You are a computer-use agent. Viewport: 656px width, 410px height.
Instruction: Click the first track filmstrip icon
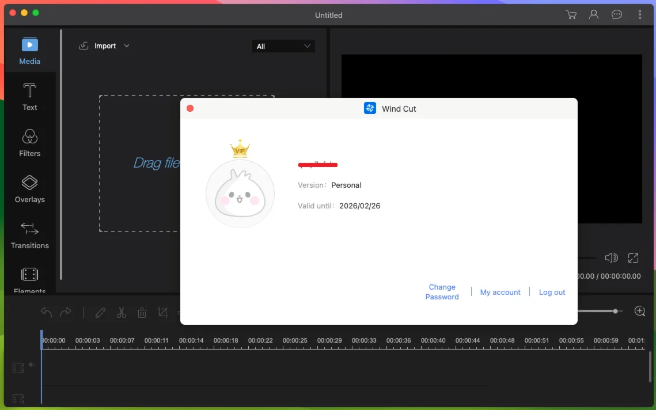pos(18,368)
